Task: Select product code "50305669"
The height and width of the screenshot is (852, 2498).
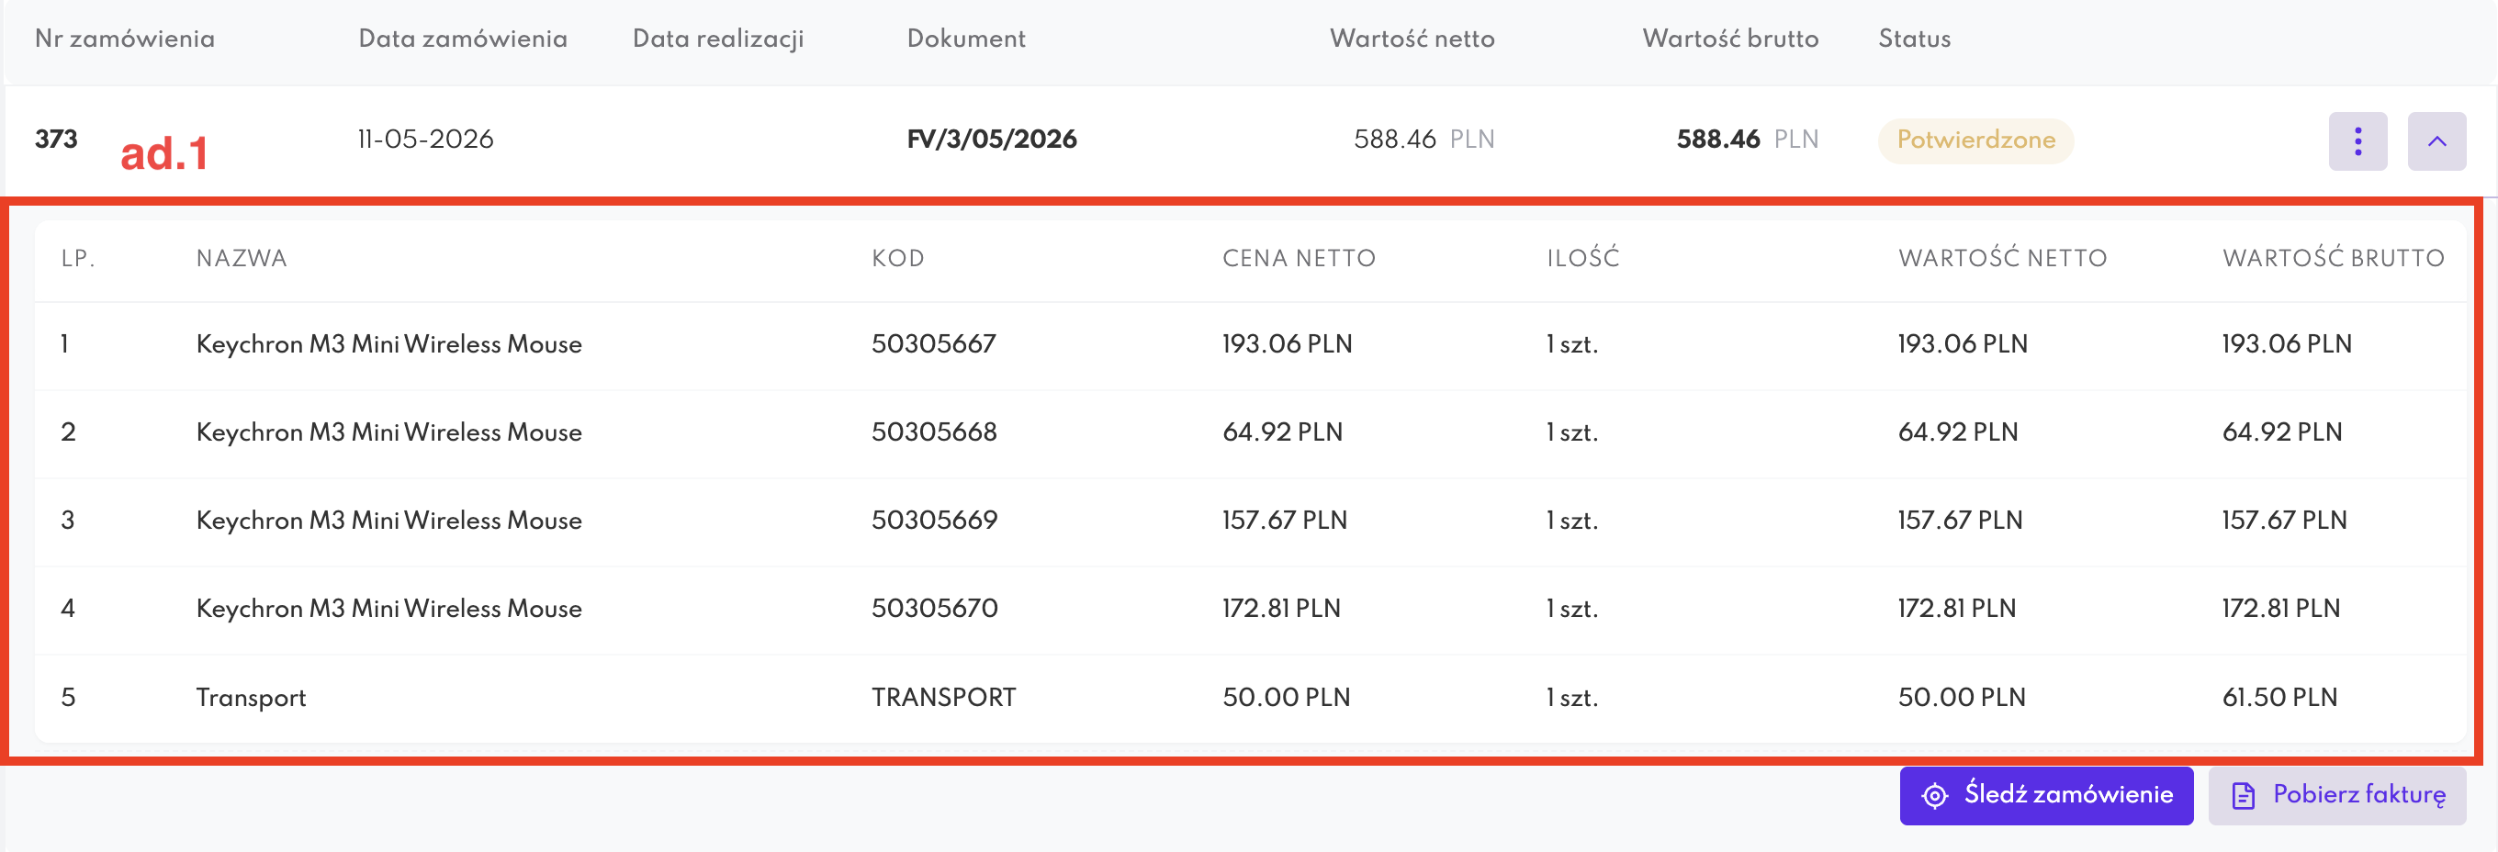Action: [935, 521]
